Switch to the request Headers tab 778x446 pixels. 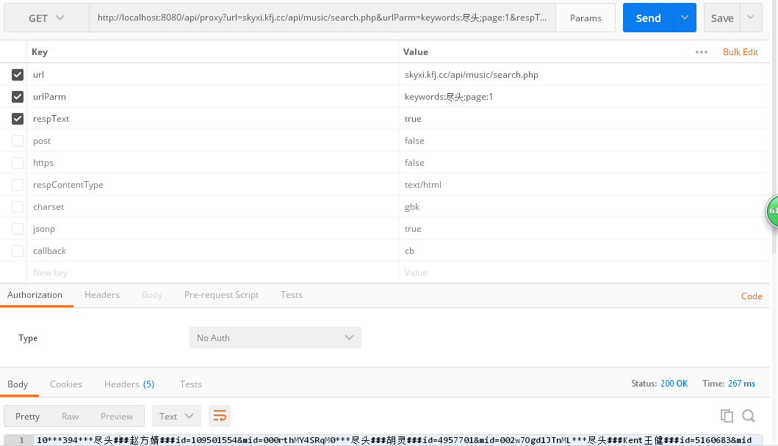pos(102,295)
